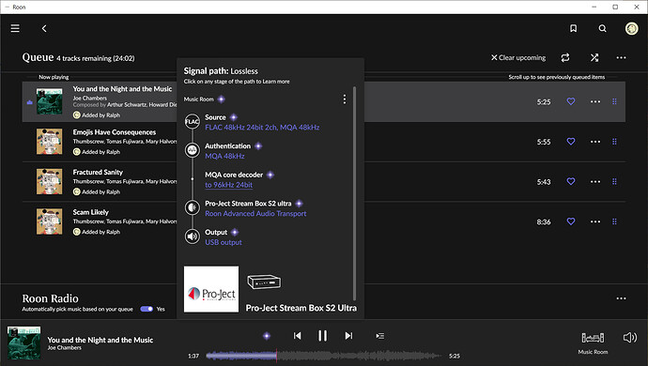The height and width of the screenshot is (366, 648).
Task: Open FLAC 48kHz 24bit 2ch link
Action: point(262,128)
